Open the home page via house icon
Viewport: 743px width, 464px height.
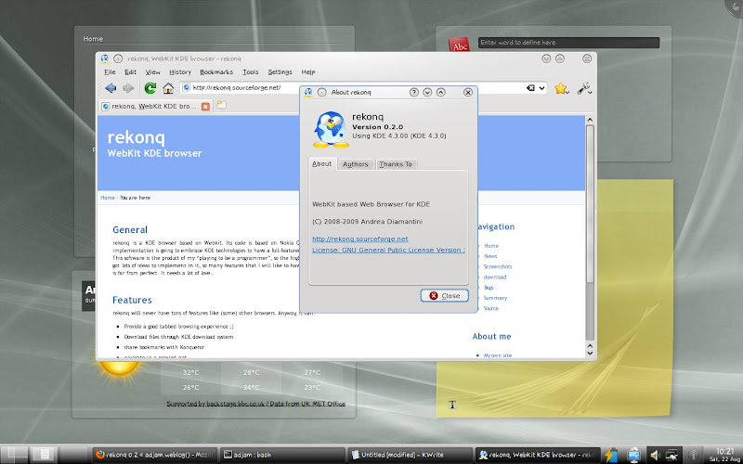coord(168,88)
